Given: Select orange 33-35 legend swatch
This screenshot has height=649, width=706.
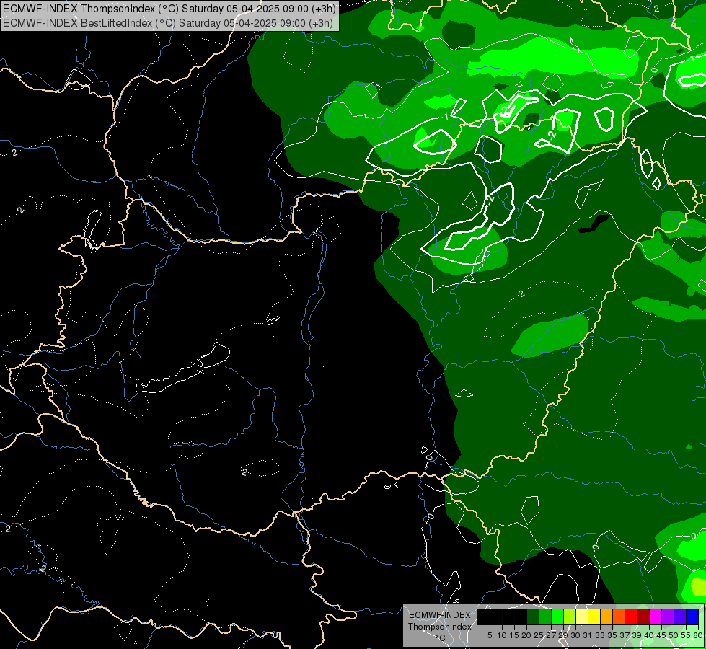Looking at the screenshot, I should [606, 617].
